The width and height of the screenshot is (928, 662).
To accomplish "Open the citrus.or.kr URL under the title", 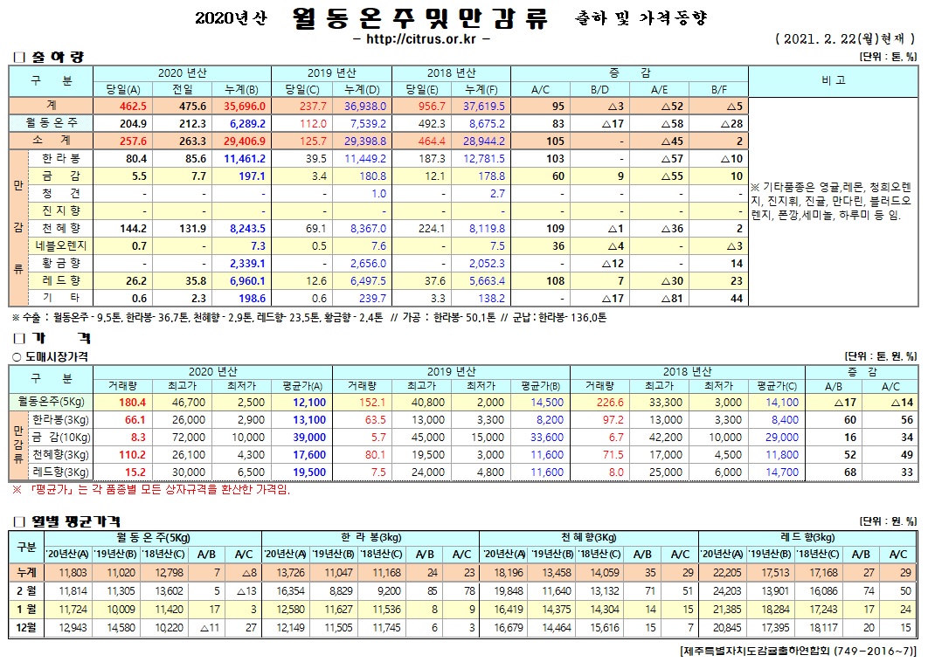I will click(x=421, y=39).
